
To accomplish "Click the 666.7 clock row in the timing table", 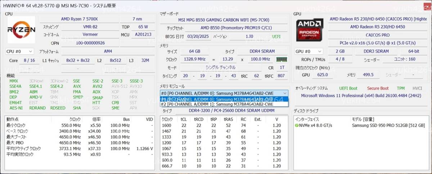I will [224, 166].
